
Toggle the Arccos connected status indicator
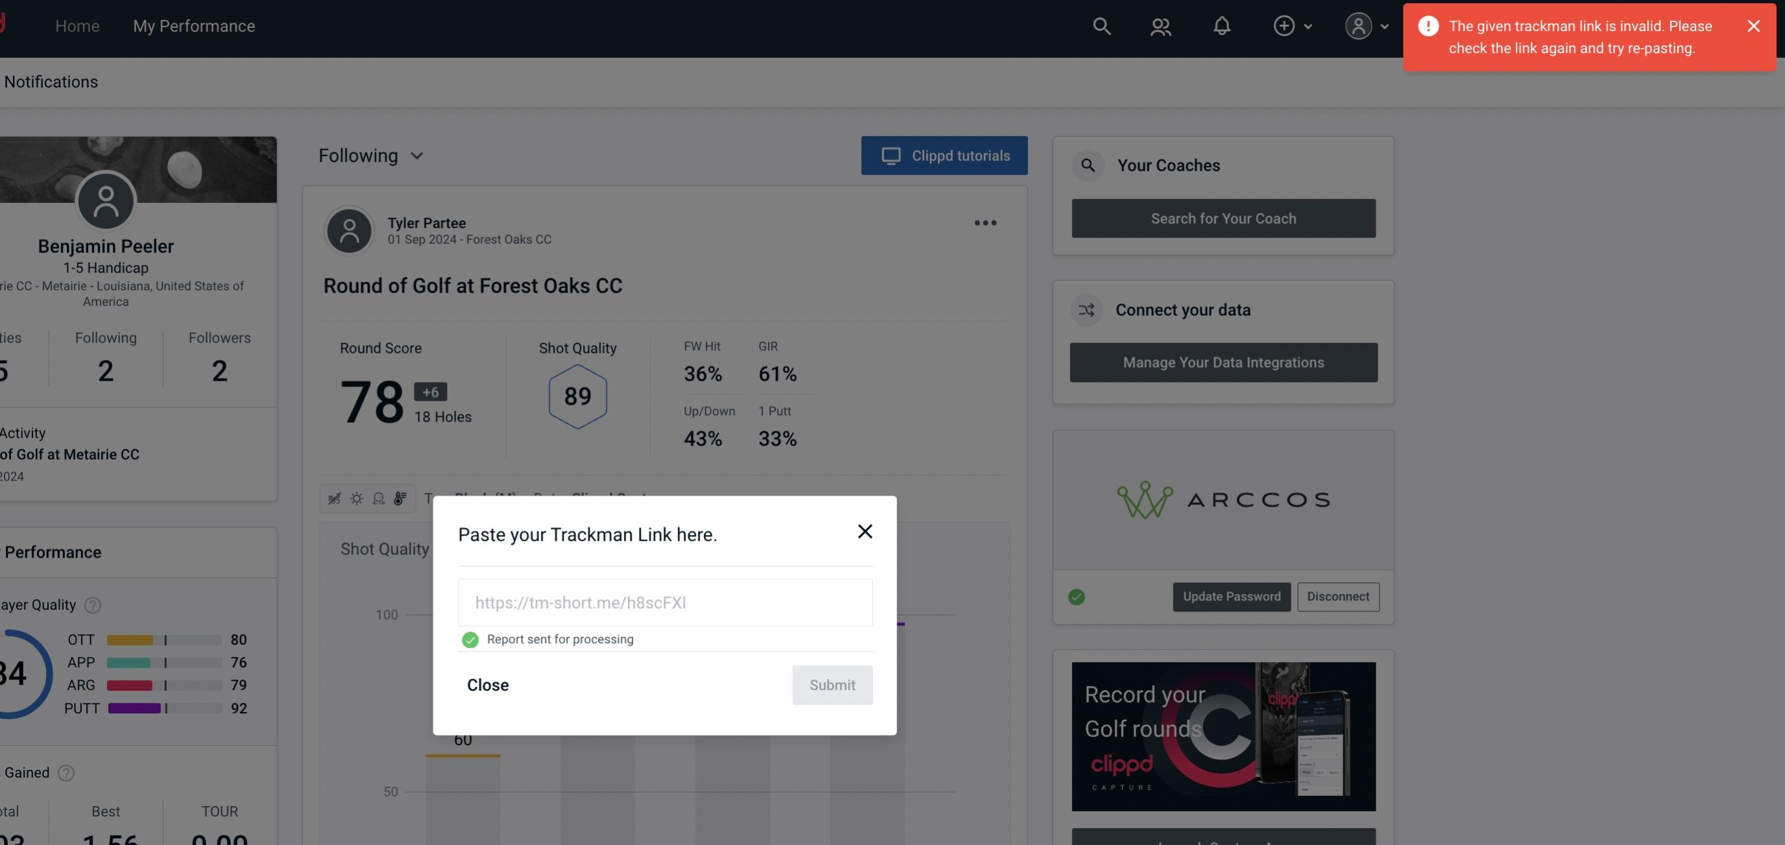1077,595
